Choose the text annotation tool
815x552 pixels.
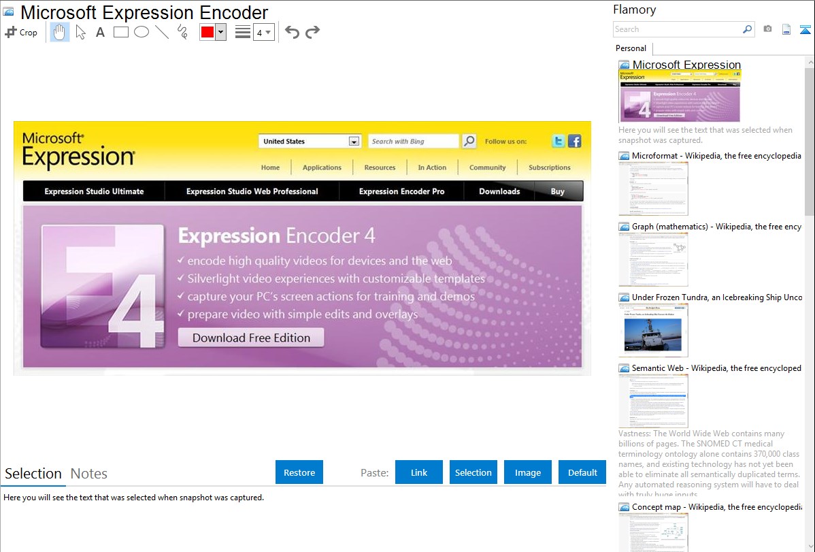(x=100, y=32)
